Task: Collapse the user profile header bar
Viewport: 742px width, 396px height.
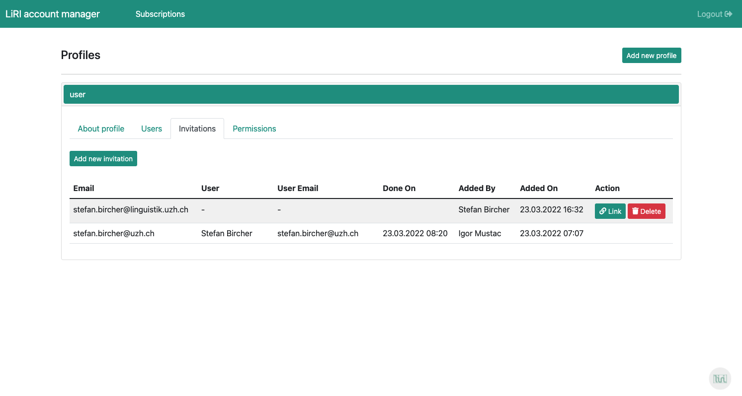Action: 371,94
